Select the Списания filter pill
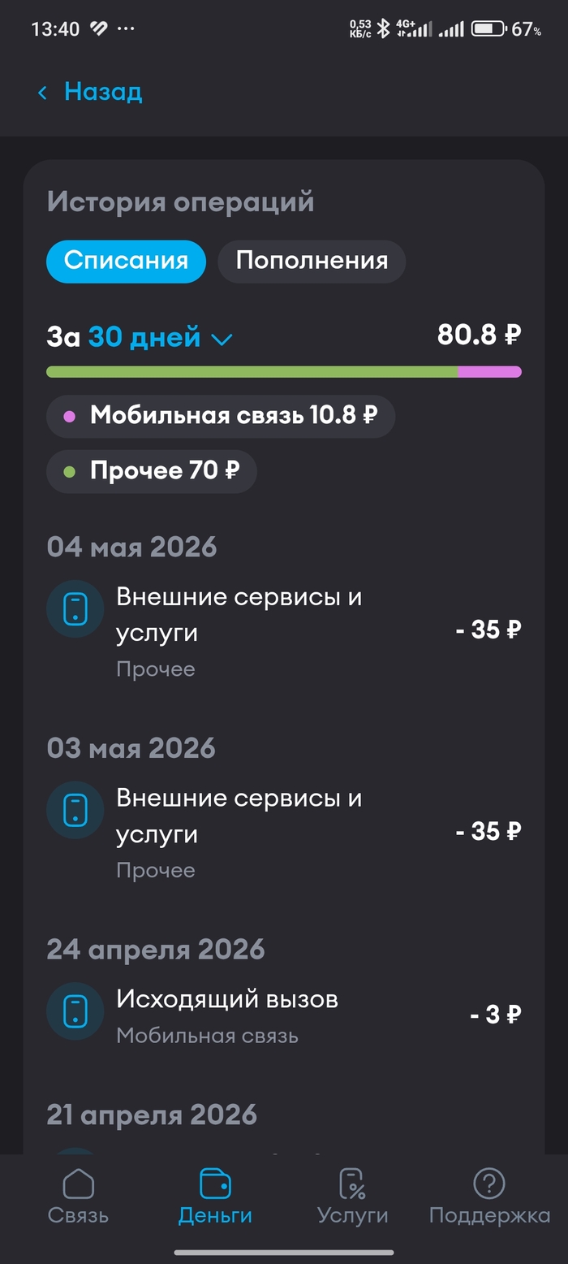Screen dimensions: 568x1264 pyautogui.click(x=126, y=262)
